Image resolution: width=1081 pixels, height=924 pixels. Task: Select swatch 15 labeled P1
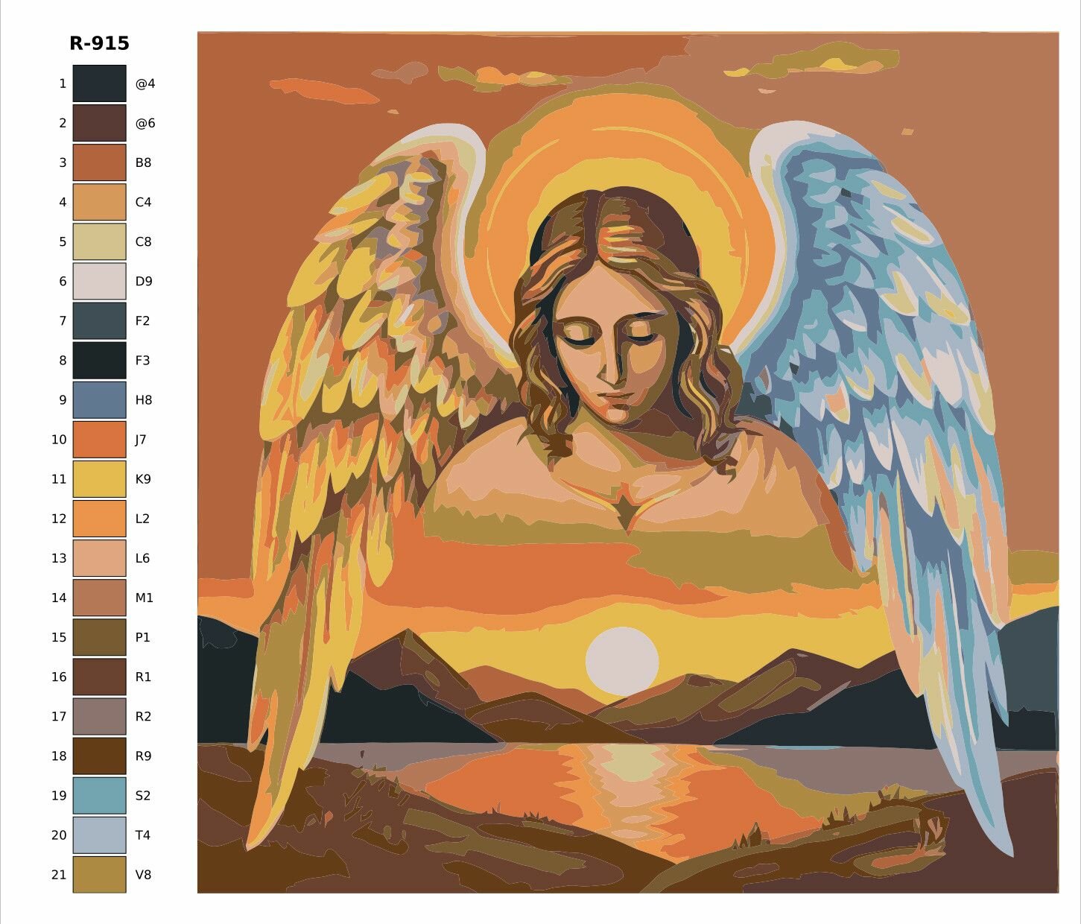click(99, 637)
